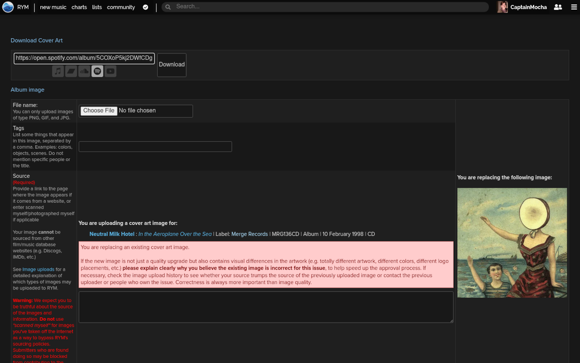The width and height of the screenshot is (580, 363).
Task: Click the Merge Records label link
Action: point(249,234)
